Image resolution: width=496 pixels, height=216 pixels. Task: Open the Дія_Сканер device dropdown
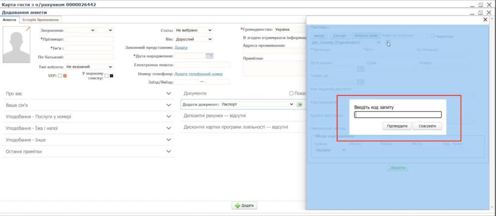346,43
